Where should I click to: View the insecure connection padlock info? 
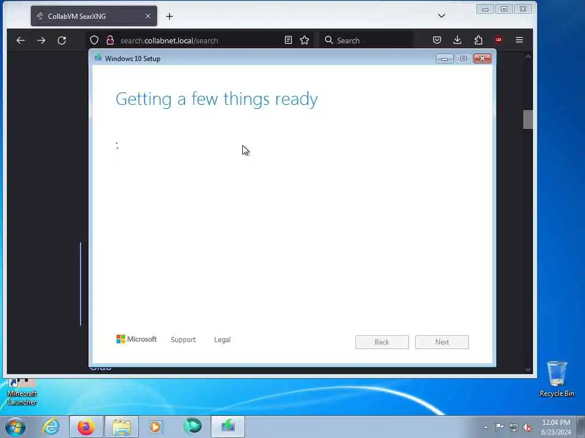coord(110,40)
